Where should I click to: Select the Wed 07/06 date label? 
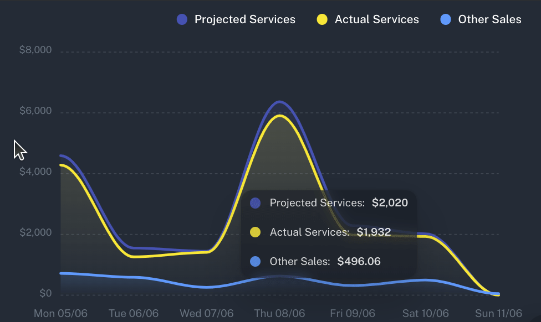[x=208, y=314]
